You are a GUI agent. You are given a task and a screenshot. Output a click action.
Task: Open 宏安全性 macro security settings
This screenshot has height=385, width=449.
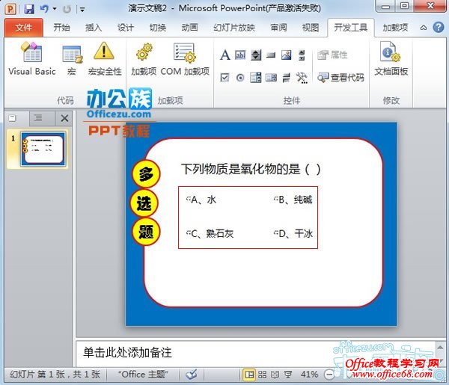point(104,59)
